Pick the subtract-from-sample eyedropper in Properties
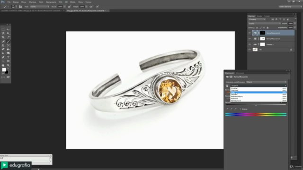The width and height of the screenshot is (303, 170). [235, 109]
